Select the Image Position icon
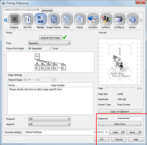This screenshot has height=145, width=147. [54, 19]
